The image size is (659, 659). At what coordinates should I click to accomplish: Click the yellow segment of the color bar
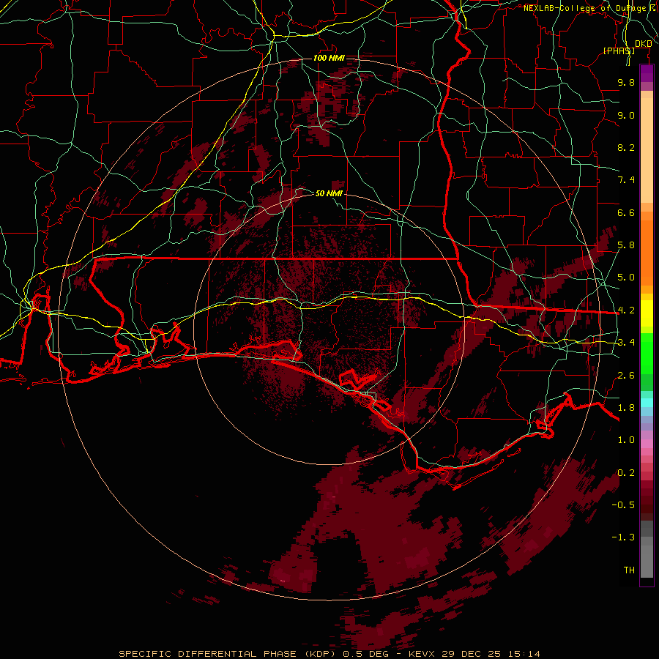pos(647,313)
